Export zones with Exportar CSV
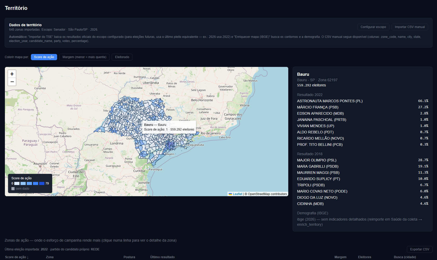Viewport: 437px width, 260px height. [420, 249]
